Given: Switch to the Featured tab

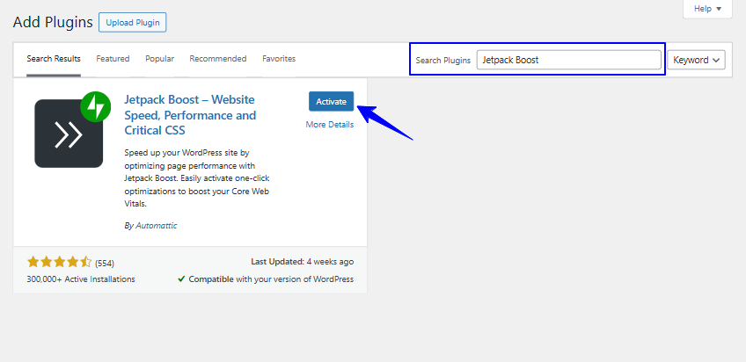Looking at the screenshot, I should pyautogui.click(x=113, y=59).
